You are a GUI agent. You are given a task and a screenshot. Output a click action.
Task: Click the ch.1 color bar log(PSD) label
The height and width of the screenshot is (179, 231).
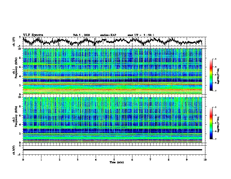[x=218, y=76]
